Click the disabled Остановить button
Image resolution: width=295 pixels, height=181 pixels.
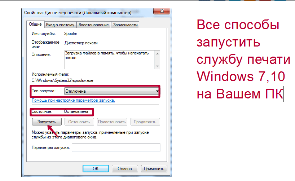point(79,122)
